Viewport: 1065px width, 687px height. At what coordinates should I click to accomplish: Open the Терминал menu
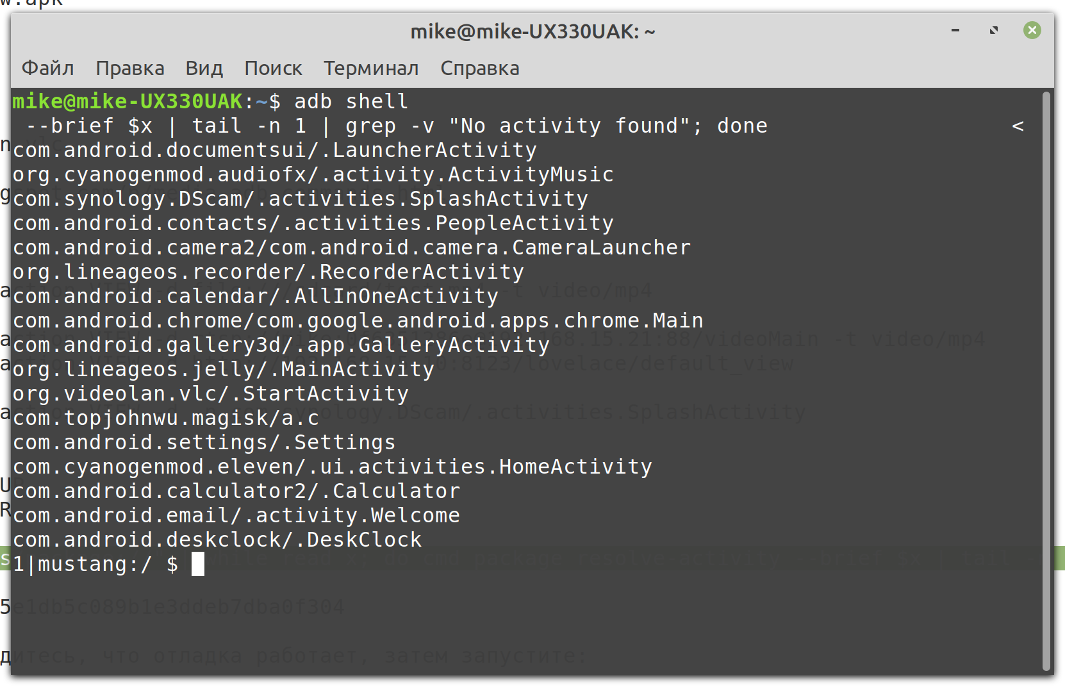pyautogui.click(x=371, y=68)
